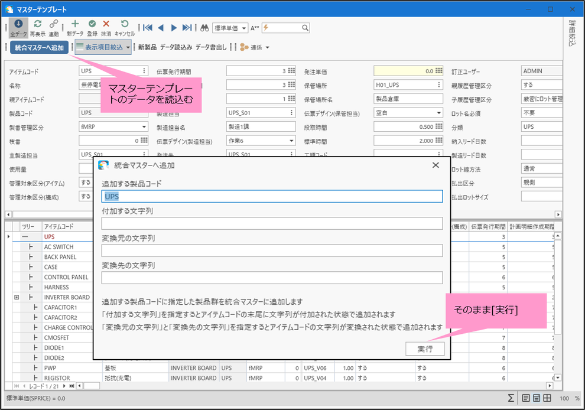585x410 pixels.
Task: Click the magnifier in search box
Action: 305,28
